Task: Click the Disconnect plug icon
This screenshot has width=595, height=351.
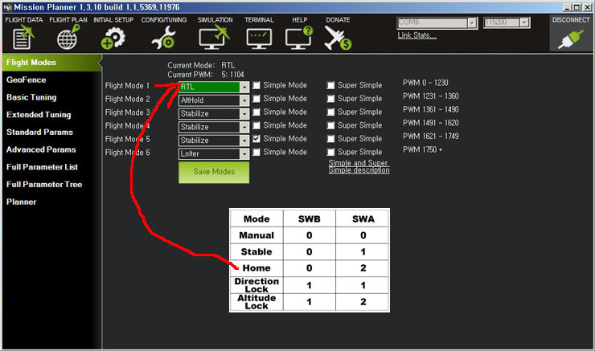Action: click(571, 39)
